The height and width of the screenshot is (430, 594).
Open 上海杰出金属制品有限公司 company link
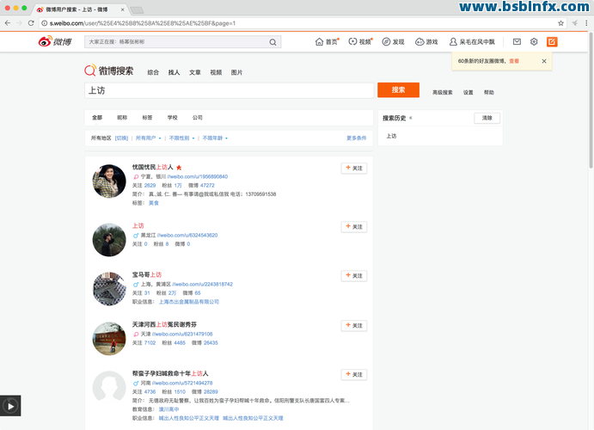coord(188,302)
